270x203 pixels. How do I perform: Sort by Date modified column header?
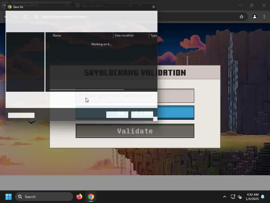[124, 35]
